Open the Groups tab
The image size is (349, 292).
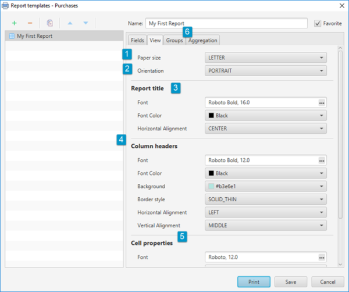(x=174, y=40)
